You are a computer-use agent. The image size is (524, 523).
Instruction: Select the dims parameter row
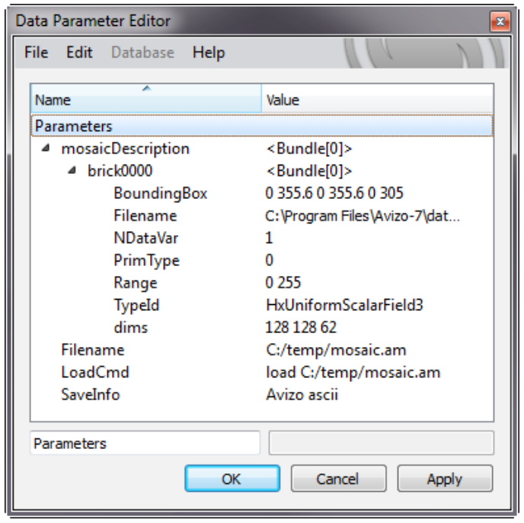pyautogui.click(x=262, y=328)
